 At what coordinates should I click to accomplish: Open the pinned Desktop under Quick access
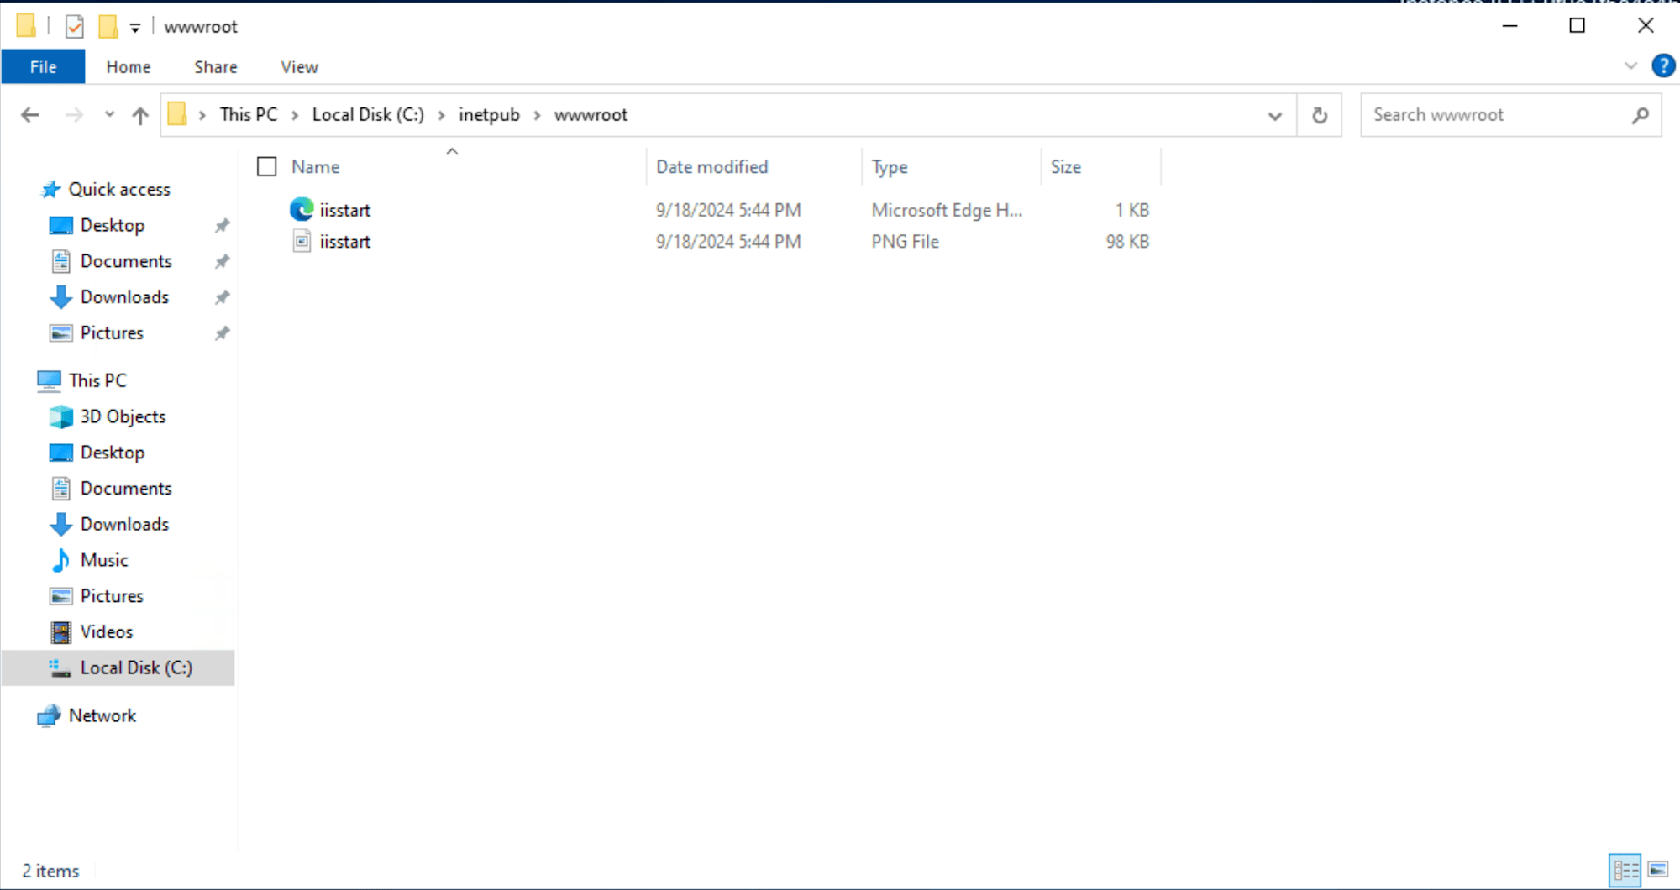(x=113, y=225)
